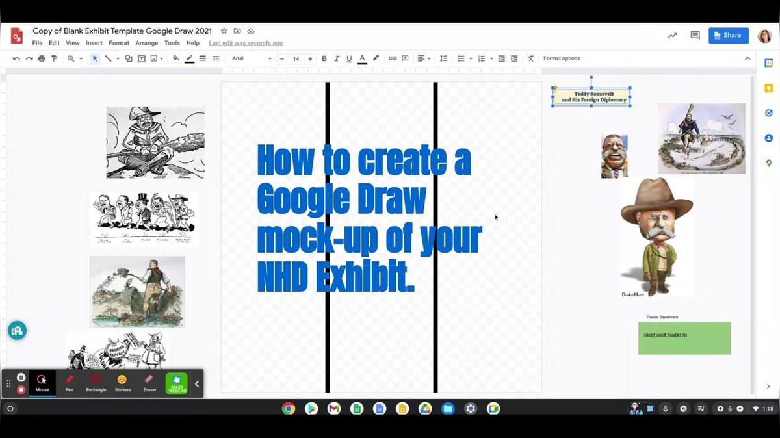Toggle bold formatting
The width and height of the screenshot is (780, 438).
(x=324, y=58)
